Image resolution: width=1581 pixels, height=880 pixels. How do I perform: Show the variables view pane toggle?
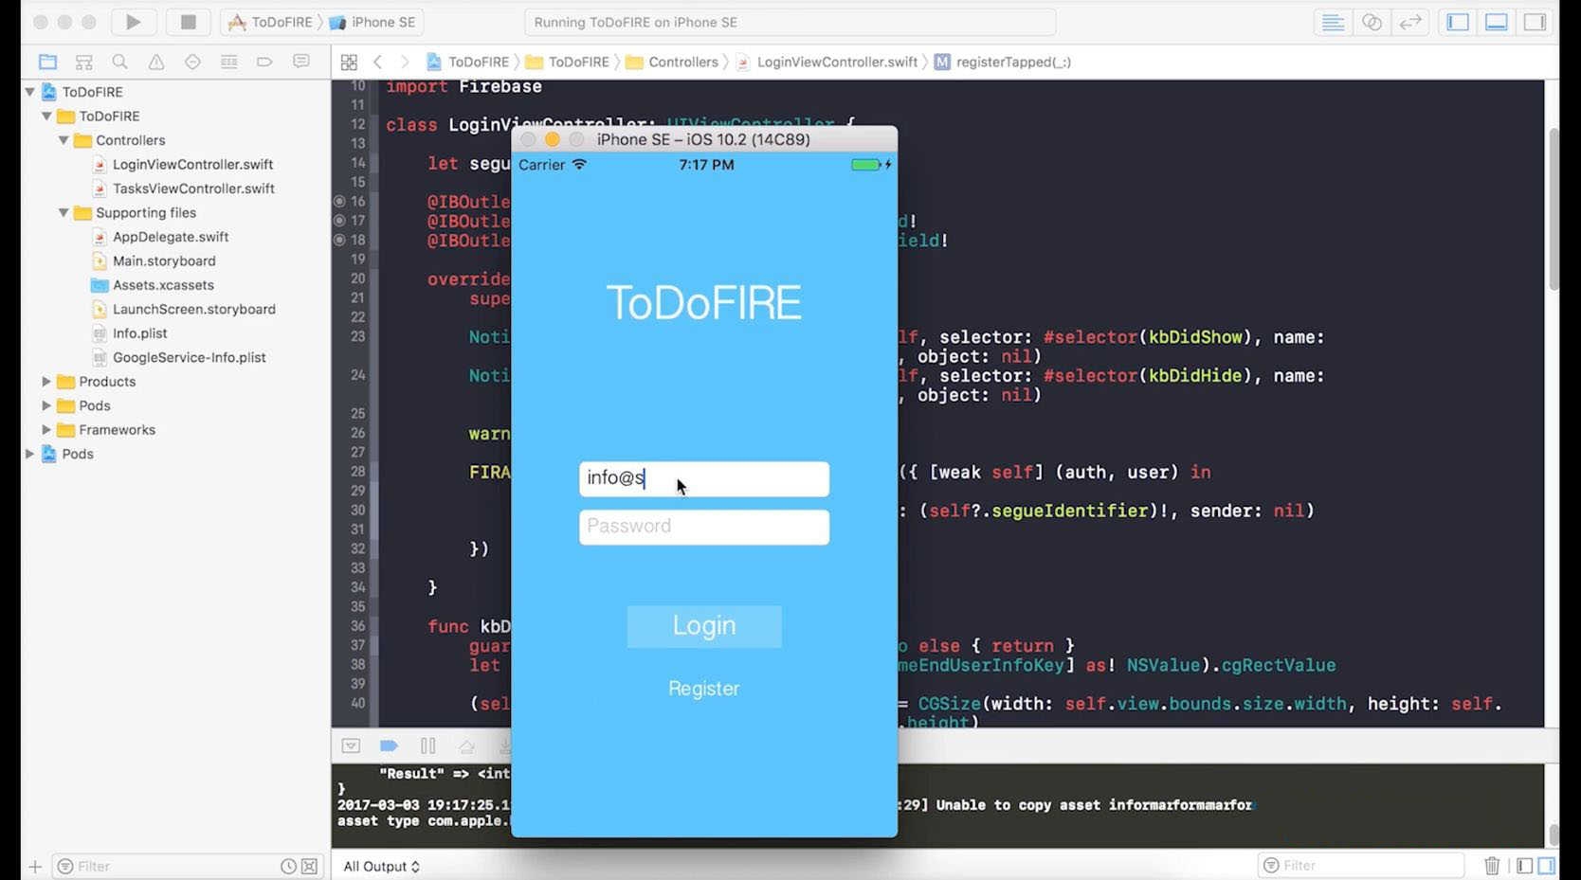pyautogui.click(x=1524, y=865)
